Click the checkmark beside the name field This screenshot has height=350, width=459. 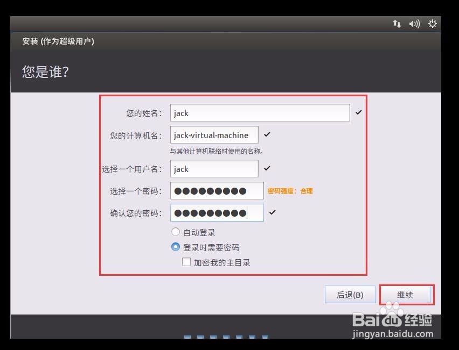pos(359,113)
